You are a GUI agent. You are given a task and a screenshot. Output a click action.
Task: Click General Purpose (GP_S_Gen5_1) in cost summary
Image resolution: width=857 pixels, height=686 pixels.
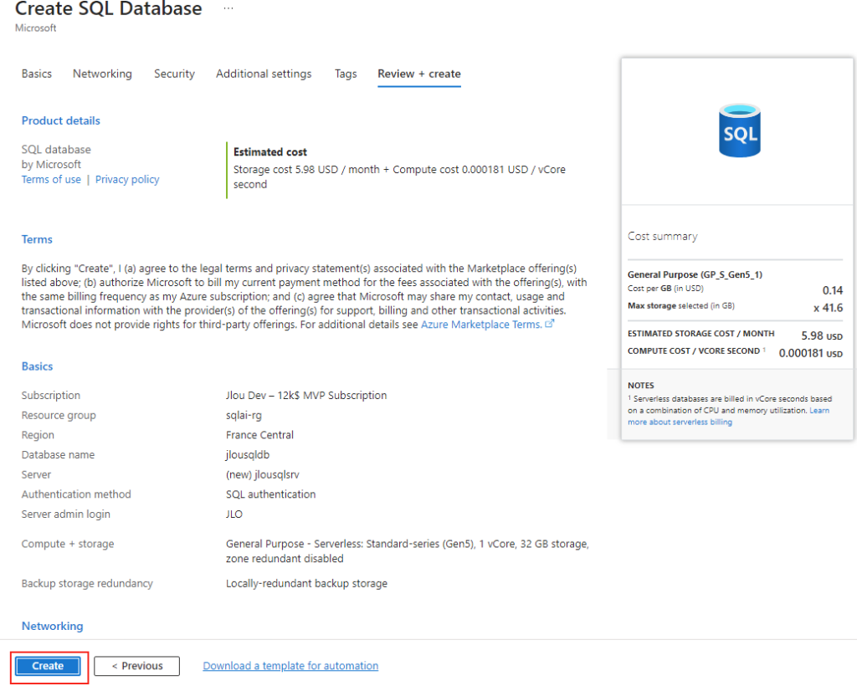coord(695,274)
